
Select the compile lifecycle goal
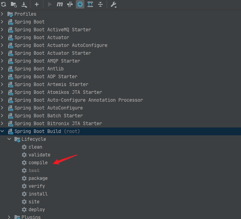tap(38, 163)
